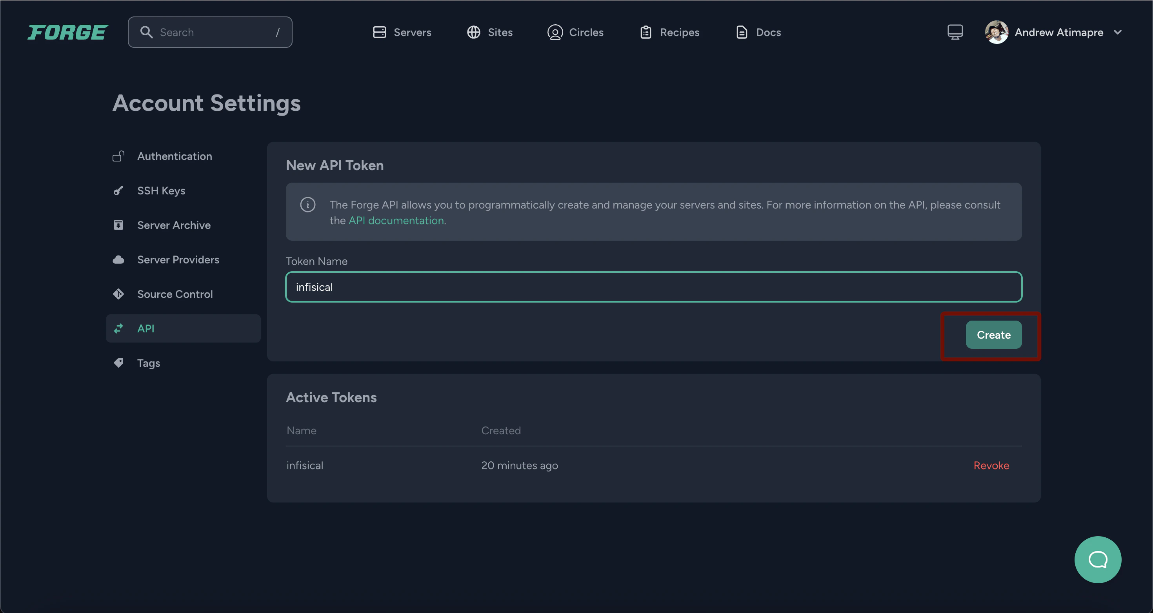
Task: Click the Servers icon in top navigation
Action: (379, 32)
